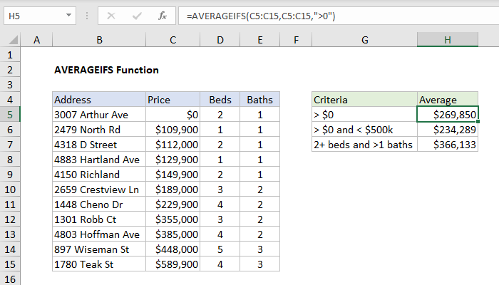Select cell 2479 North Rd

point(99,130)
